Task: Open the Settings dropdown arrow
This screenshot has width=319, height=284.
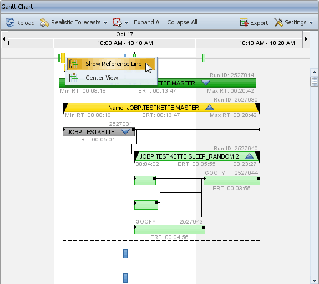Action: tap(311, 23)
